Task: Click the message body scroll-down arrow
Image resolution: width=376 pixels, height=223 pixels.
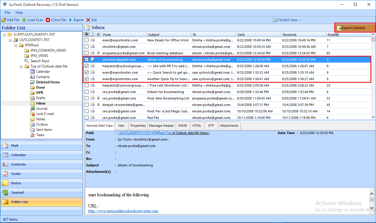Action: tap(372, 207)
